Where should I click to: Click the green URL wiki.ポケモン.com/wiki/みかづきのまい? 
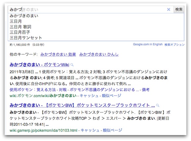click(43, 96)
